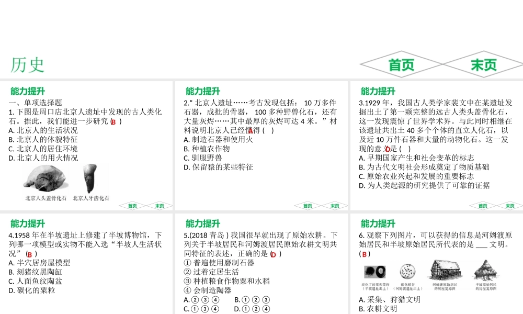This screenshot has width=523, height=314.
Task: Click option 'B. 种植农作物'
Action: [207, 149]
